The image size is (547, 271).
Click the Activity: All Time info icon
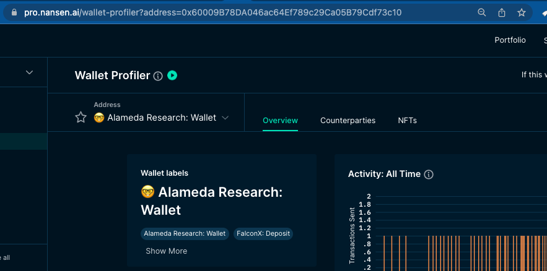(429, 174)
